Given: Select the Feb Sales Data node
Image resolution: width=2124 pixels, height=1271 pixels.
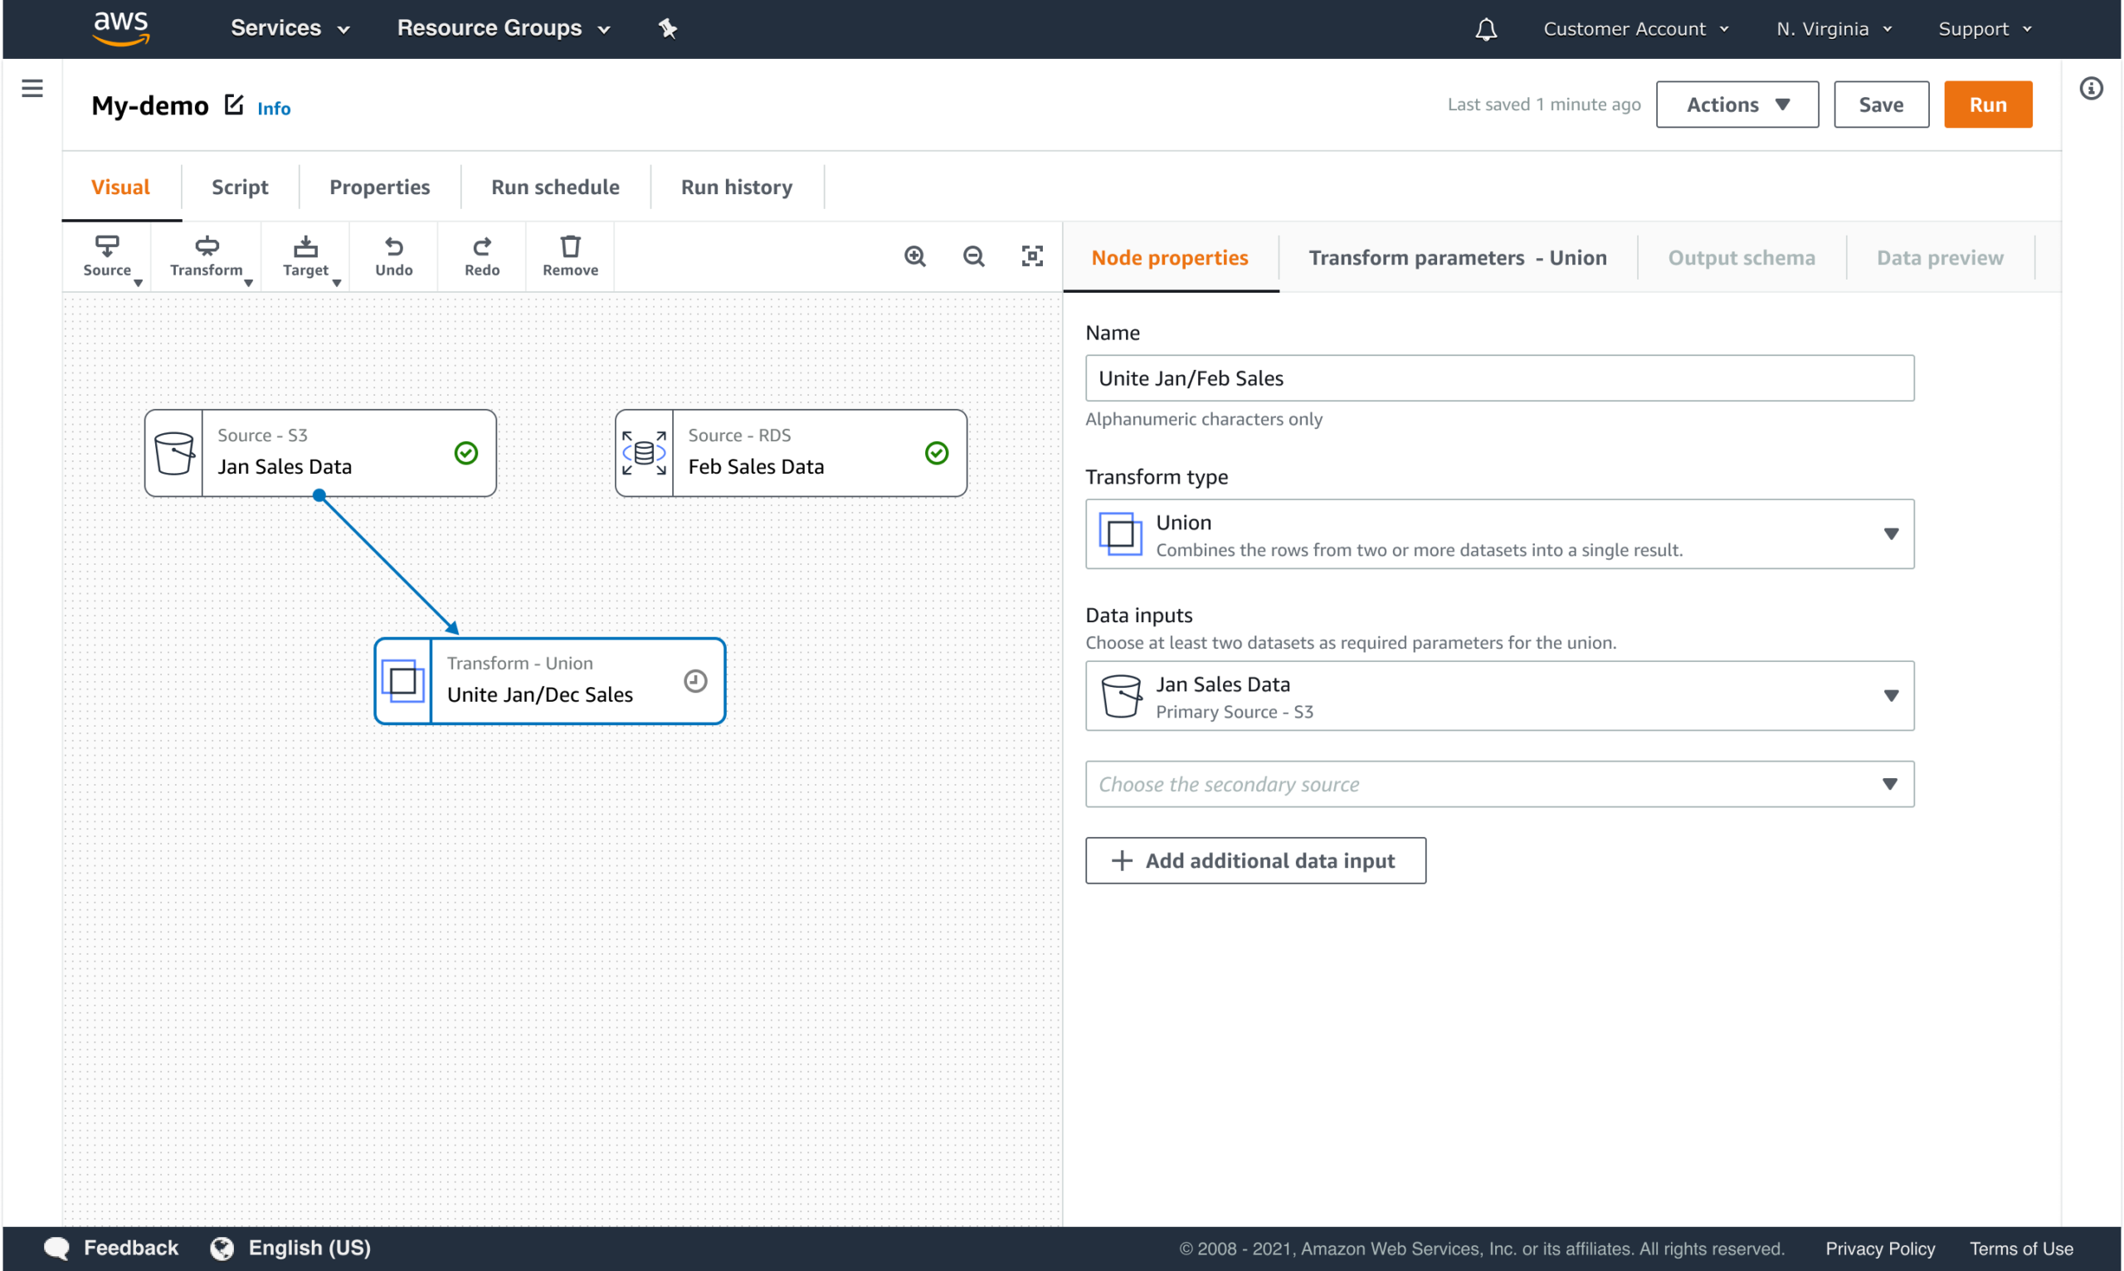Looking at the screenshot, I should tap(792, 453).
